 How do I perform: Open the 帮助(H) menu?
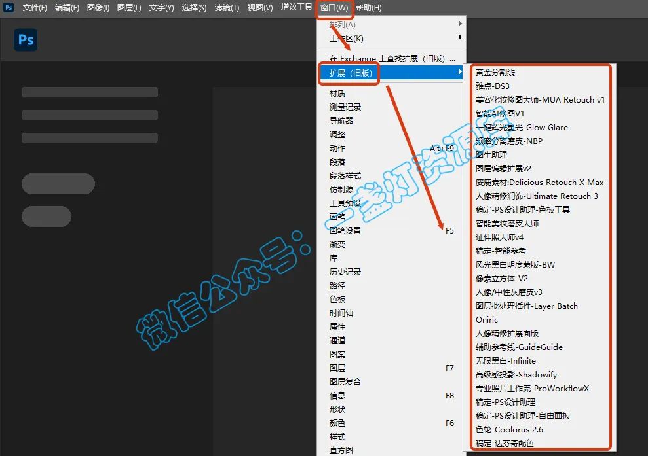click(x=369, y=8)
